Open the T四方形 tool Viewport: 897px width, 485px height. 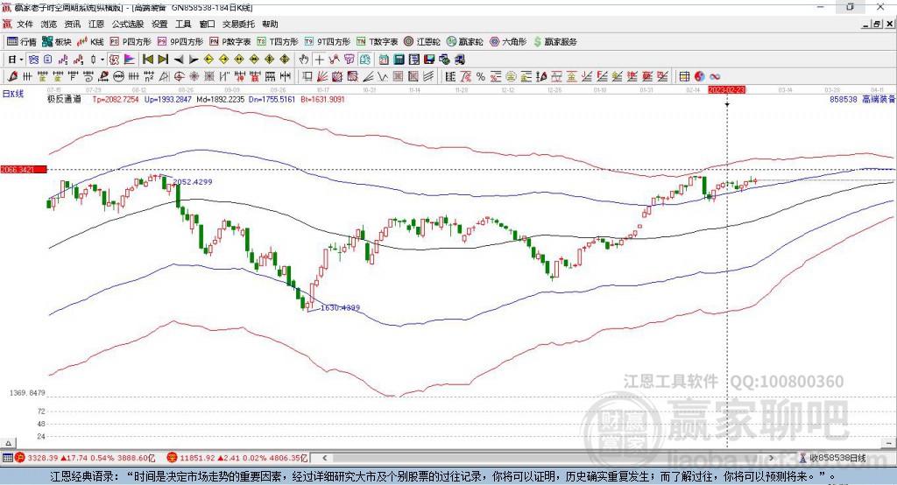coord(278,42)
